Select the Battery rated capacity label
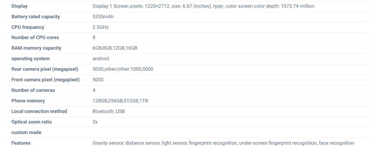Screen dimensions: 374x158 tap(36, 17)
